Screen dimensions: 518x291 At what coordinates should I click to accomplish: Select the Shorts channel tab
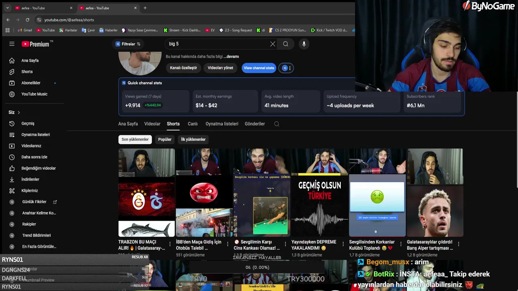point(173,124)
